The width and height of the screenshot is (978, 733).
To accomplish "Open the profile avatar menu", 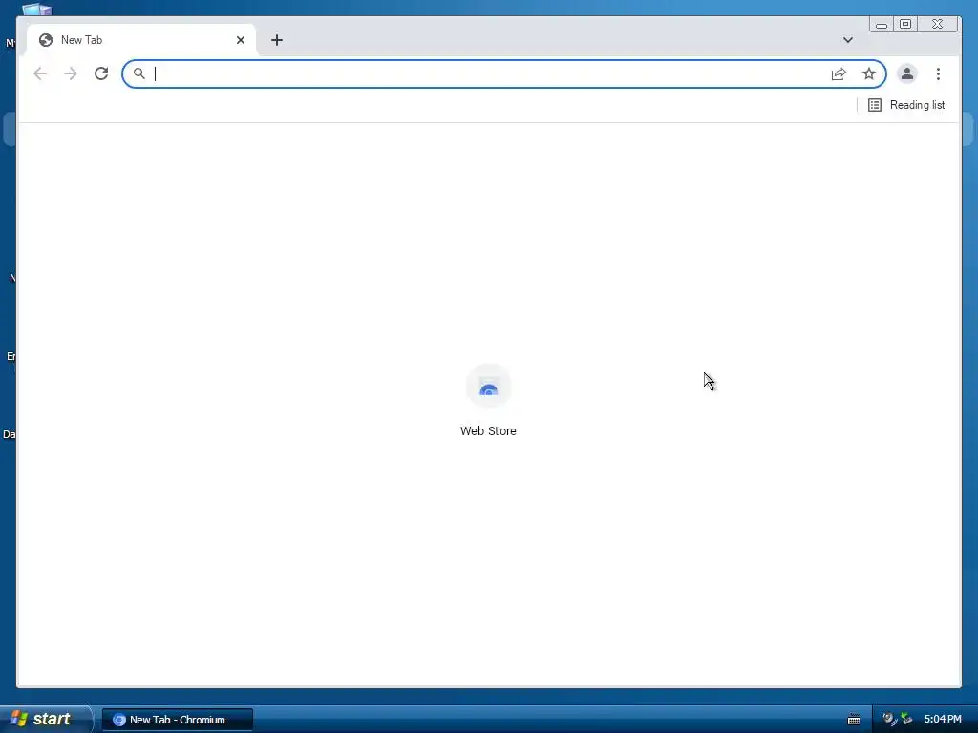I will (x=907, y=73).
